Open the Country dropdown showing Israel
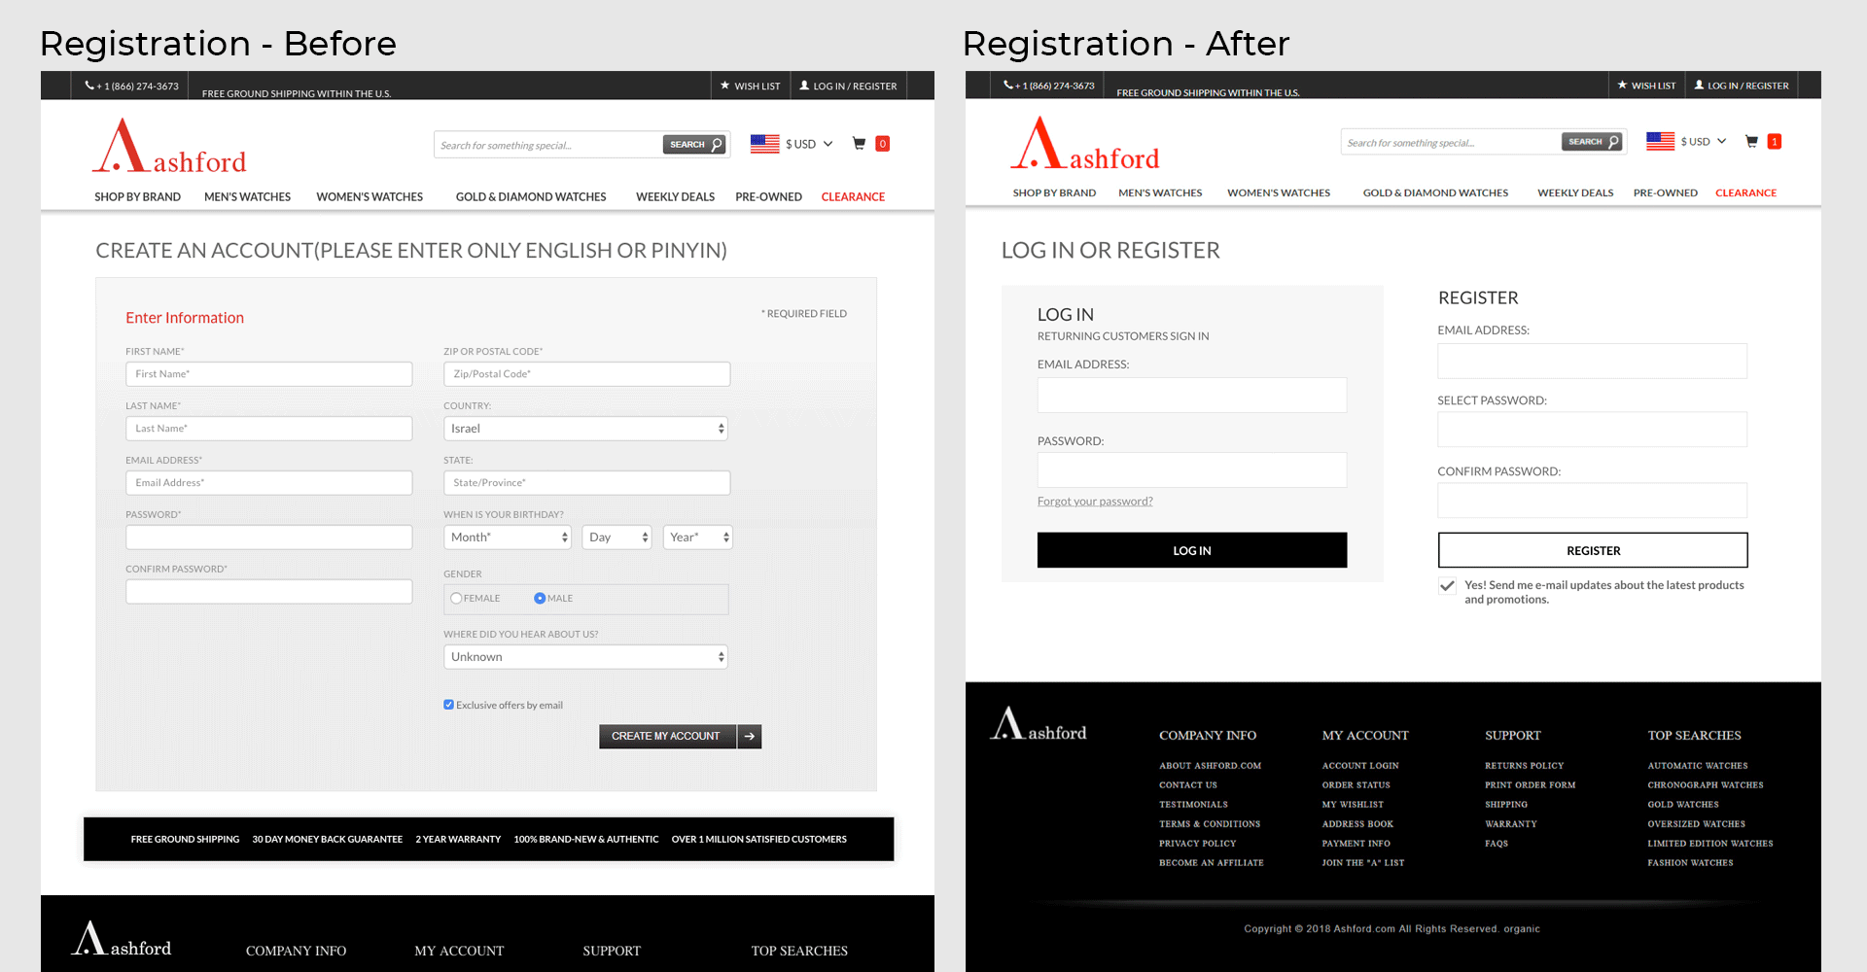1867x972 pixels. pyautogui.click(x=586, y=429)
